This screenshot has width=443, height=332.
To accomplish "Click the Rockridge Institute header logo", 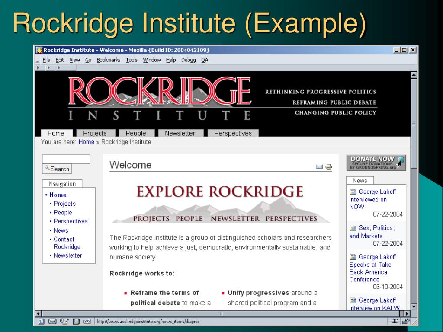I will pyautogui.click(x=160, y=99).
